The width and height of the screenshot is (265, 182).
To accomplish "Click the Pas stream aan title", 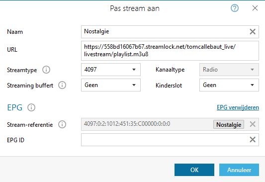I will pos(135,8).
